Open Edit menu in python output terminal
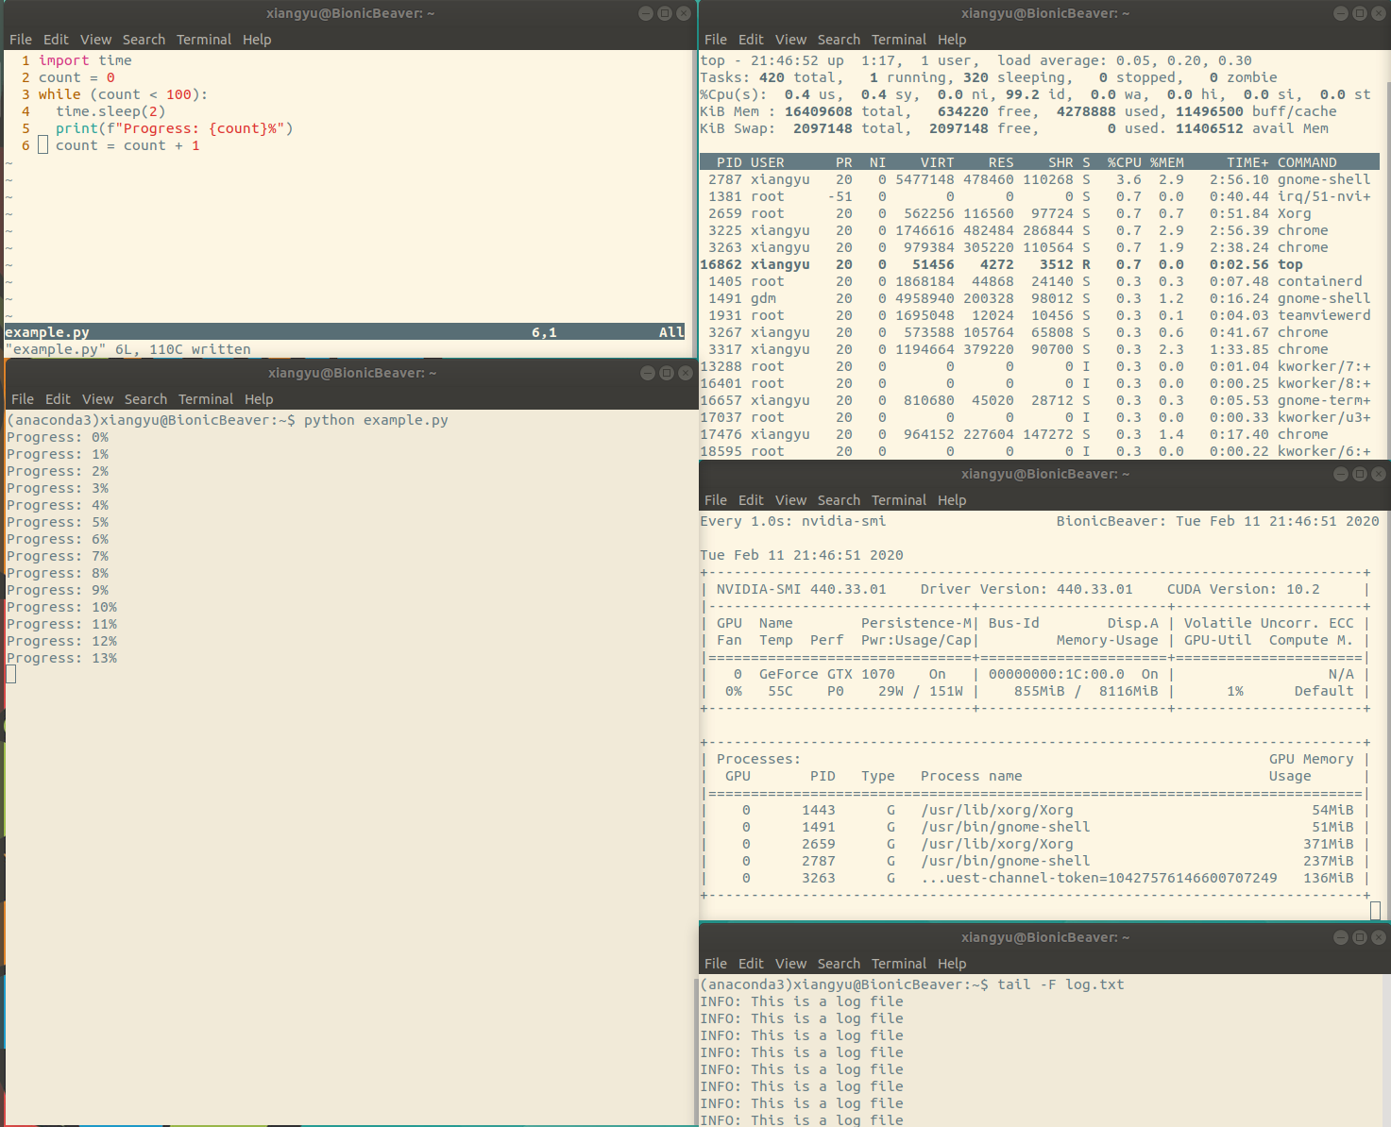 coord(58,399)
